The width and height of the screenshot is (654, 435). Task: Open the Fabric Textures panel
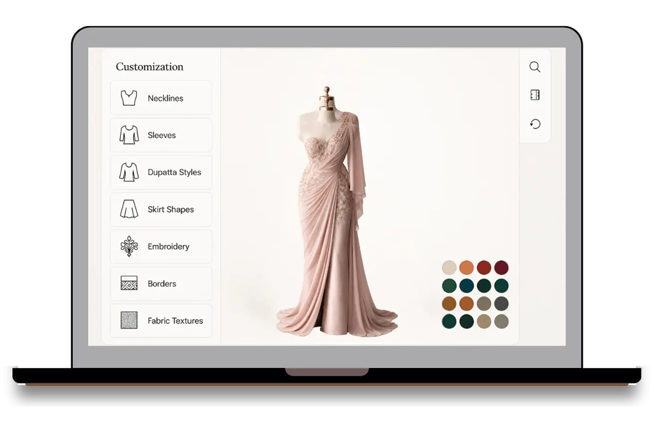161,320
